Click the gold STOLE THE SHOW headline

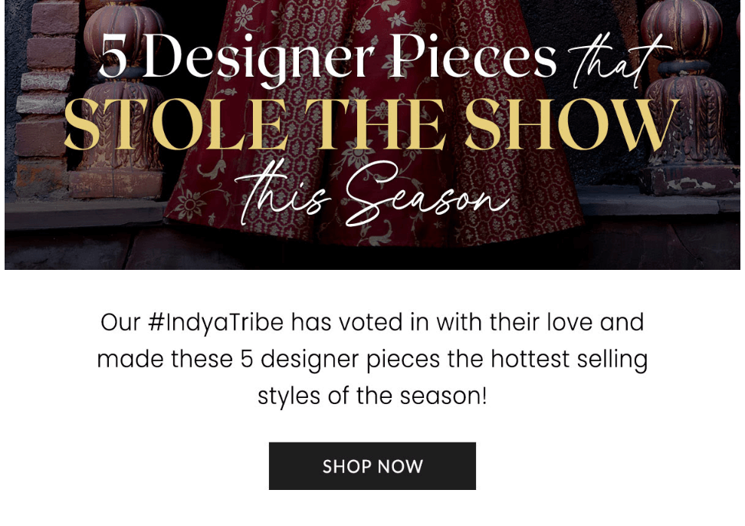click(x=372, y=124)
